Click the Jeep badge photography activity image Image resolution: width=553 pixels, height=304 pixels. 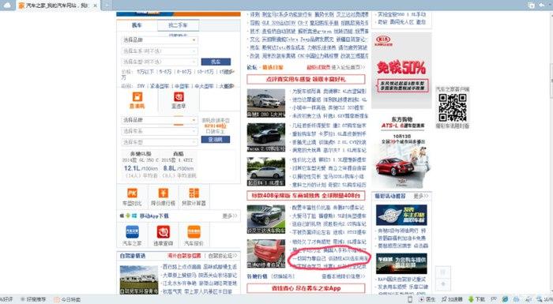point(401,215)
